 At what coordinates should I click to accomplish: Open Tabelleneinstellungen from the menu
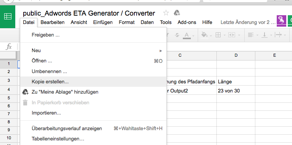tap(93, 139)
